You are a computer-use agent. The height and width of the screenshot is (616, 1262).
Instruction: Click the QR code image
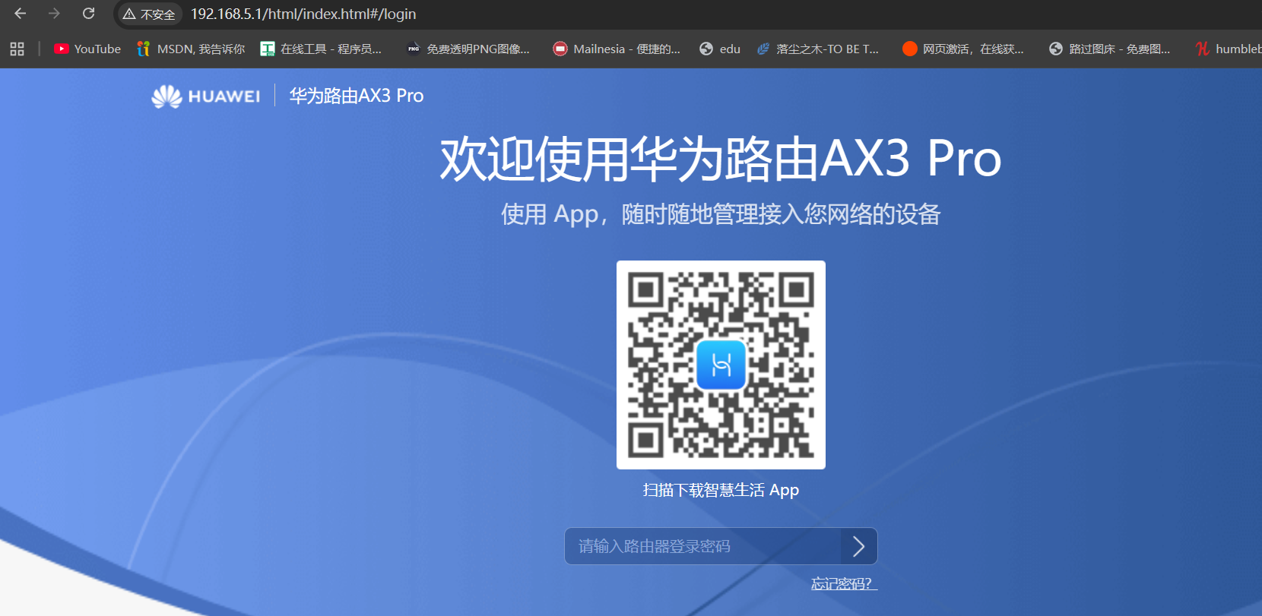721,365
